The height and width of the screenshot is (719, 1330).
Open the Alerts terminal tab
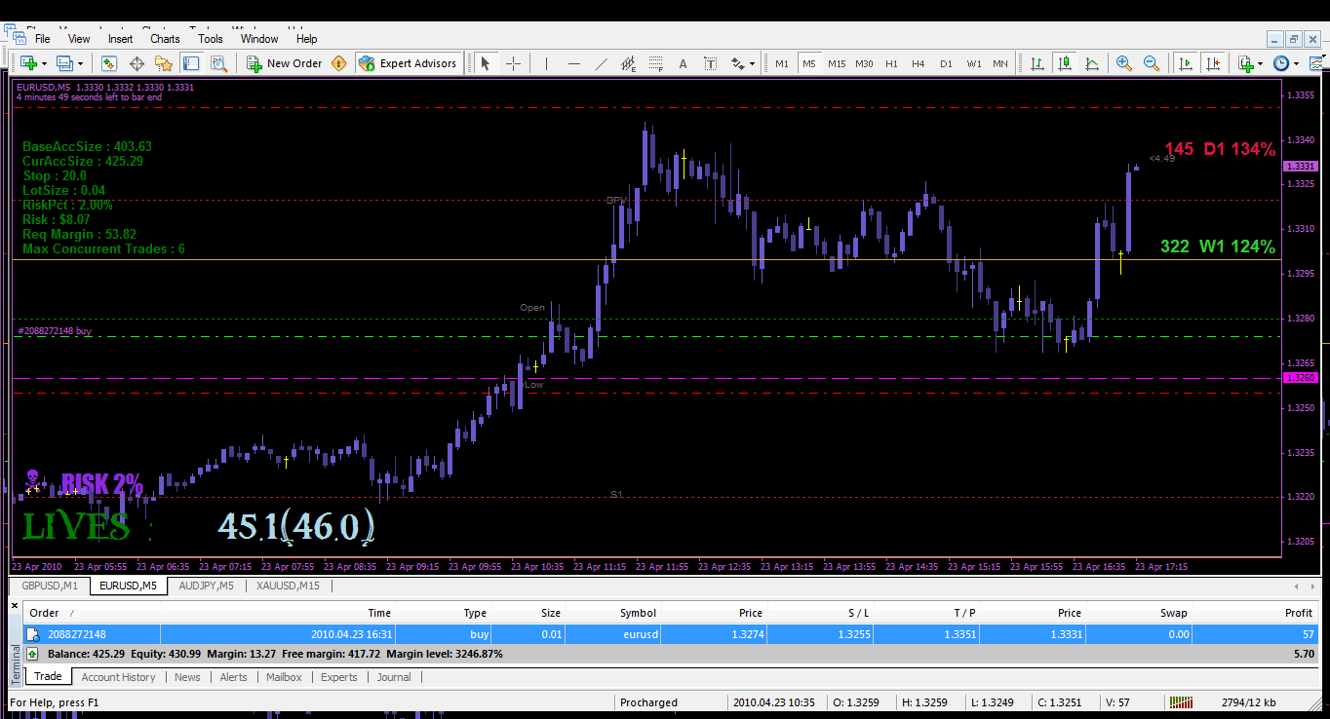pos(233,677)
